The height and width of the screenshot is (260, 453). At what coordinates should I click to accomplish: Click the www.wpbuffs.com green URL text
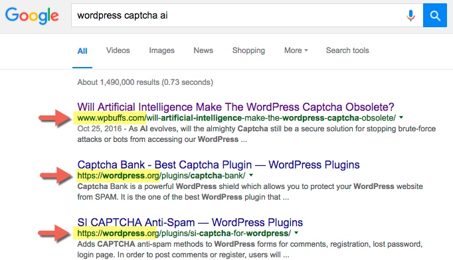tap(236, 118)
